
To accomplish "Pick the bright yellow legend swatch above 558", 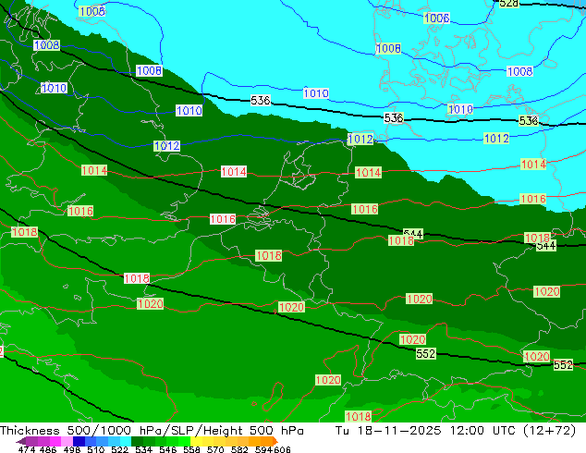I will pos(196,441).
